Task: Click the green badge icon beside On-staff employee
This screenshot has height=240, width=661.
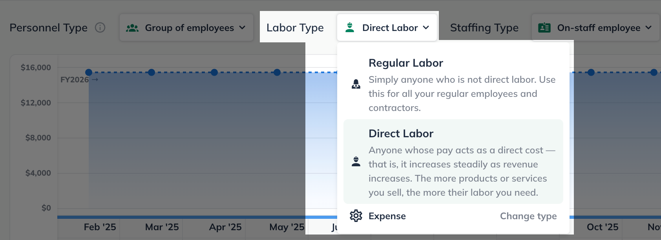Action: click(x=544, y=27)
